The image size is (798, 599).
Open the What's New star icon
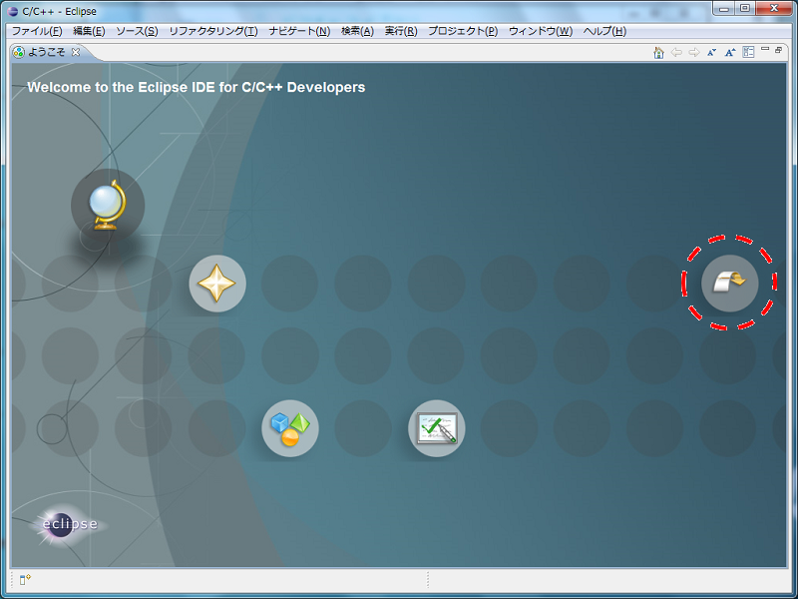pos(217,284)
